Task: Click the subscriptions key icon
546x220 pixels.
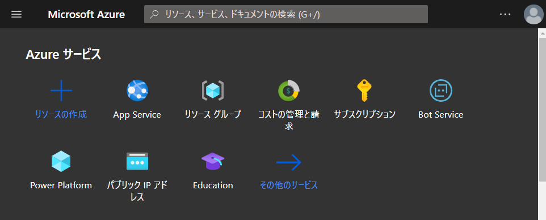Action: point(364,90)
